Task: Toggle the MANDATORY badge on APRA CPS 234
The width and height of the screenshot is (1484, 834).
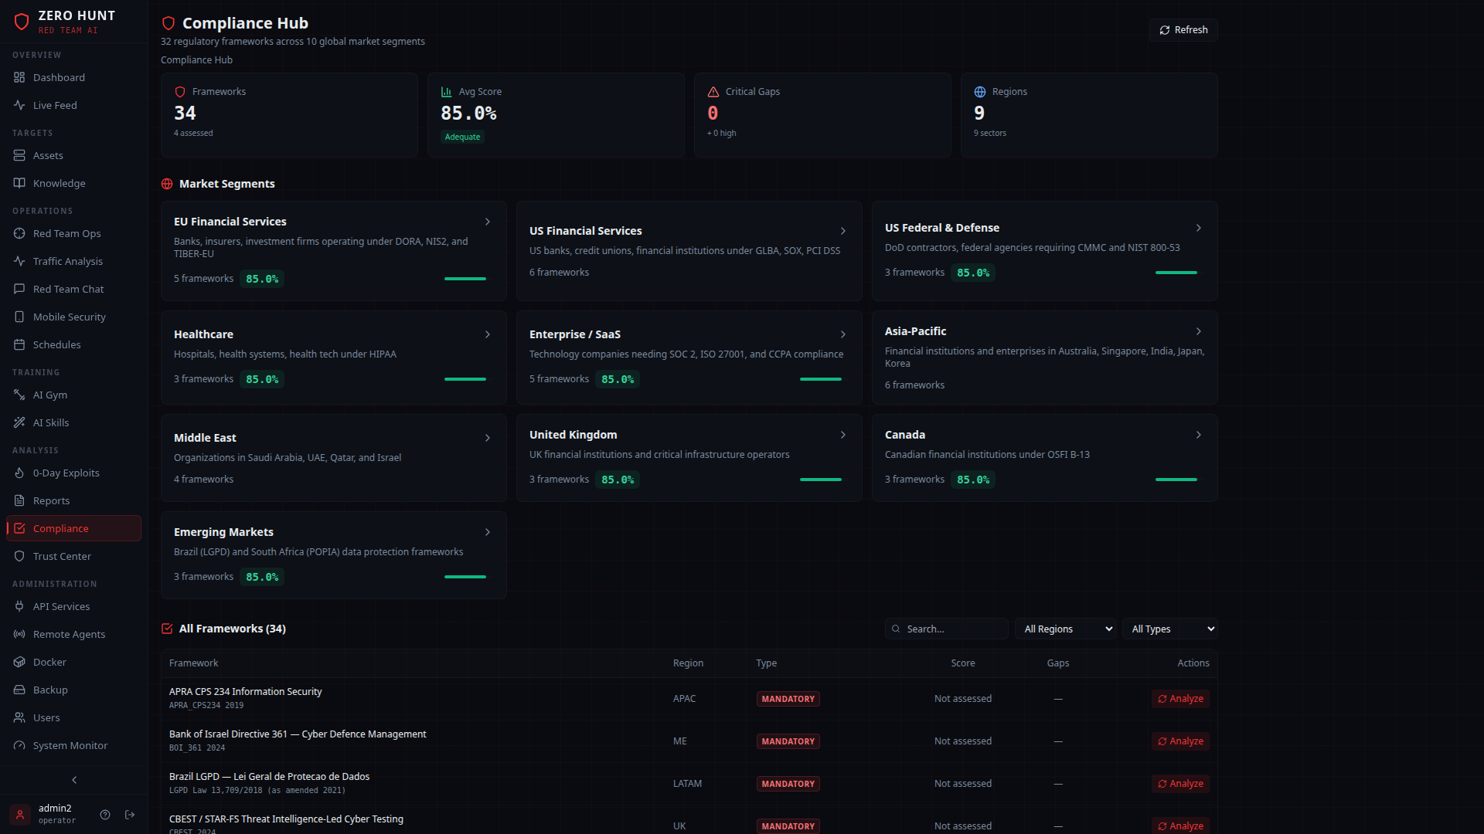Action: click(788, 698)
